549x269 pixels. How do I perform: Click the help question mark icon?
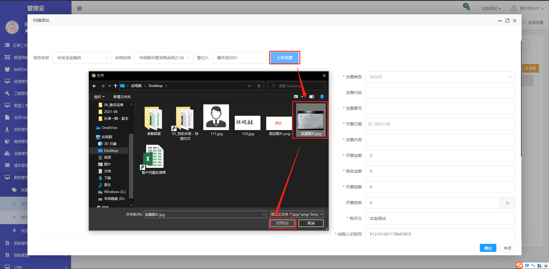coord(322,97)
